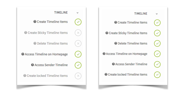Image resolution: width=188 pixels, height=94 pixels.
Task: Disable Access Sender Timeline in right panel
Action: (157, 64)
